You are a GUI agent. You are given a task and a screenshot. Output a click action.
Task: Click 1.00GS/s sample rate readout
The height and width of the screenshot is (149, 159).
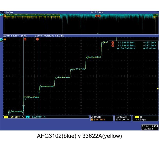[x=121, y=117]
